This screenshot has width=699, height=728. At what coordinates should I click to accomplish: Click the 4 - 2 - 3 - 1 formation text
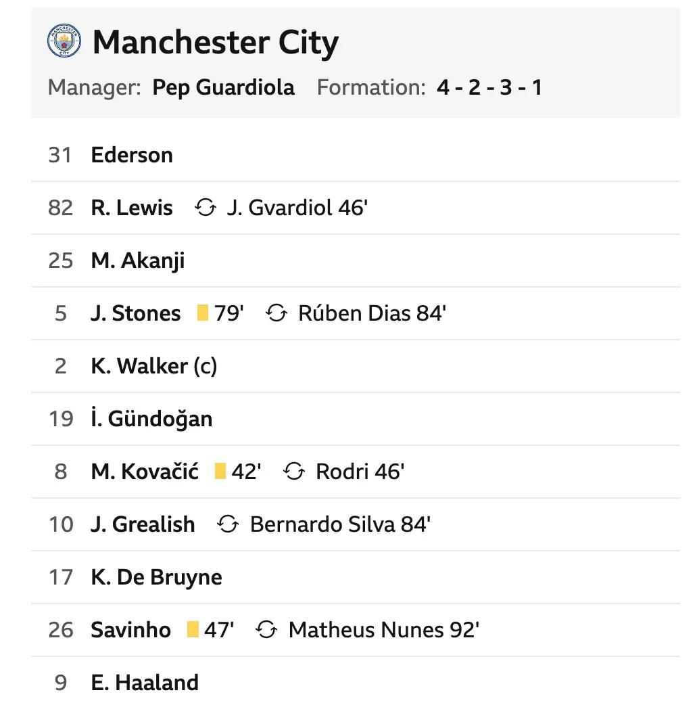click(489, 88)
